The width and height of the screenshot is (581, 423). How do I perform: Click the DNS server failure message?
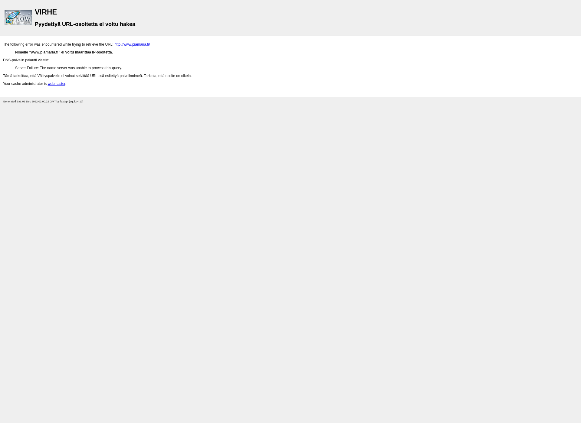point(69,68)
